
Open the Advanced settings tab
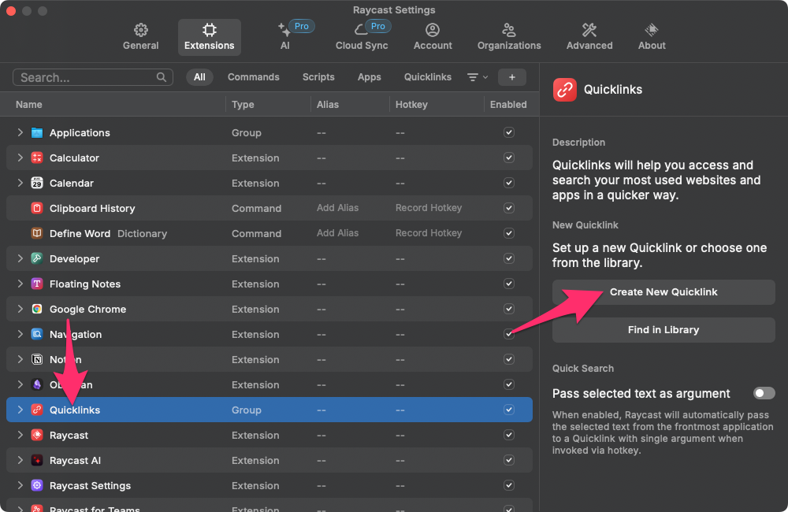pos(589,37)
